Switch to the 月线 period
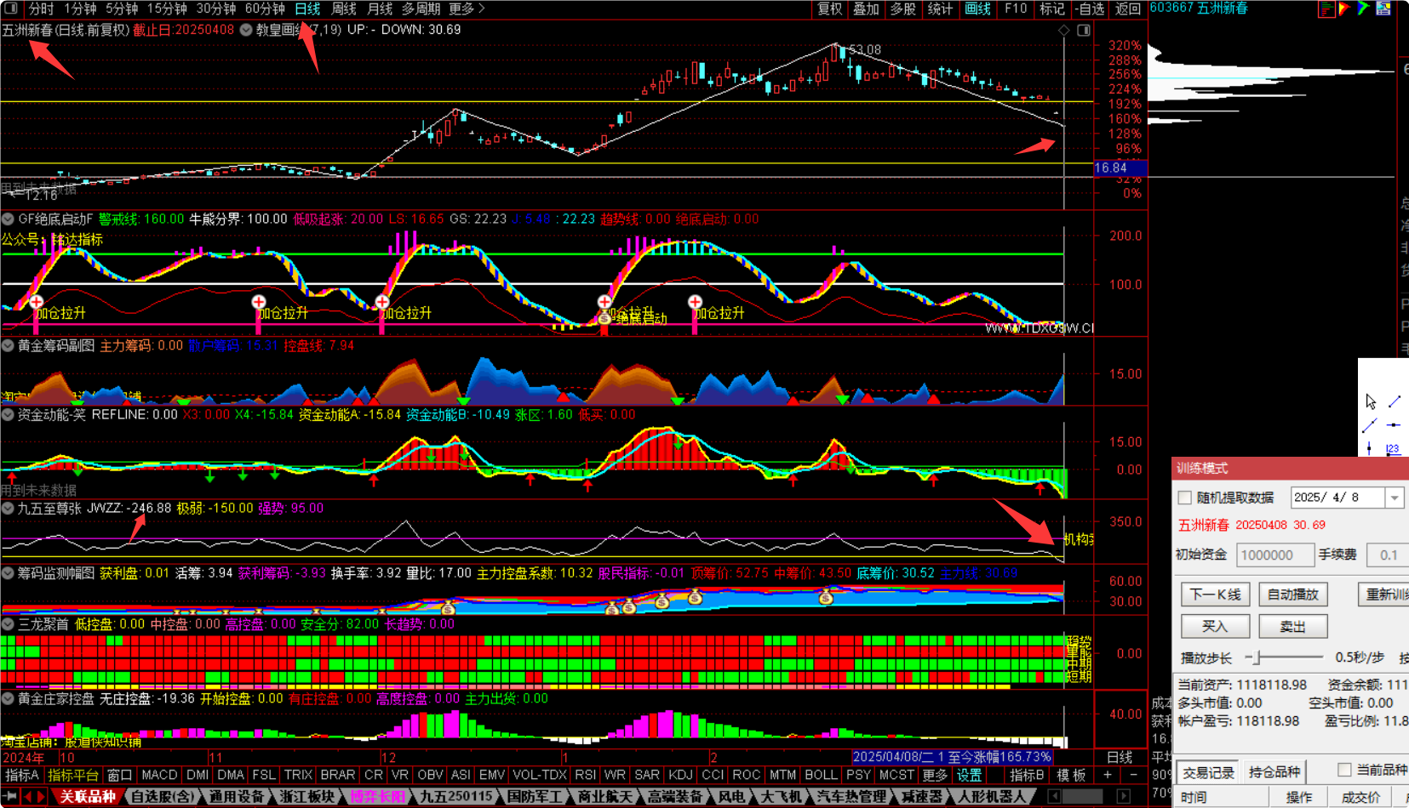Viewport: 1409px width, 808px height. click(x=380, y=9)
